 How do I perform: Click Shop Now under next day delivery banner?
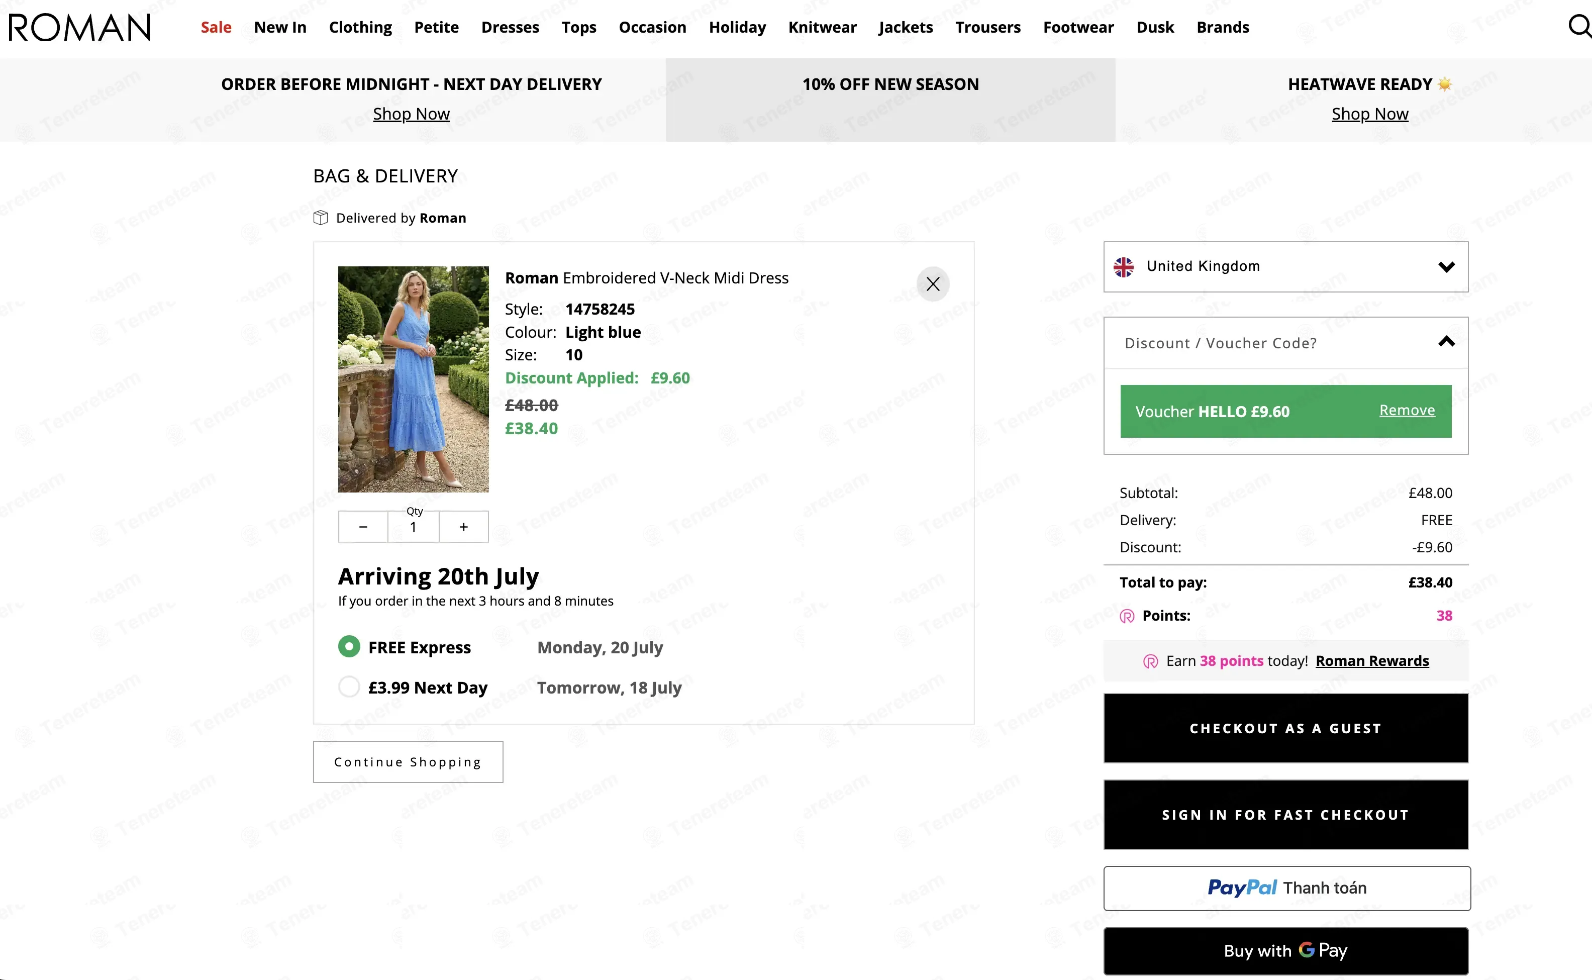click(411, 114)
